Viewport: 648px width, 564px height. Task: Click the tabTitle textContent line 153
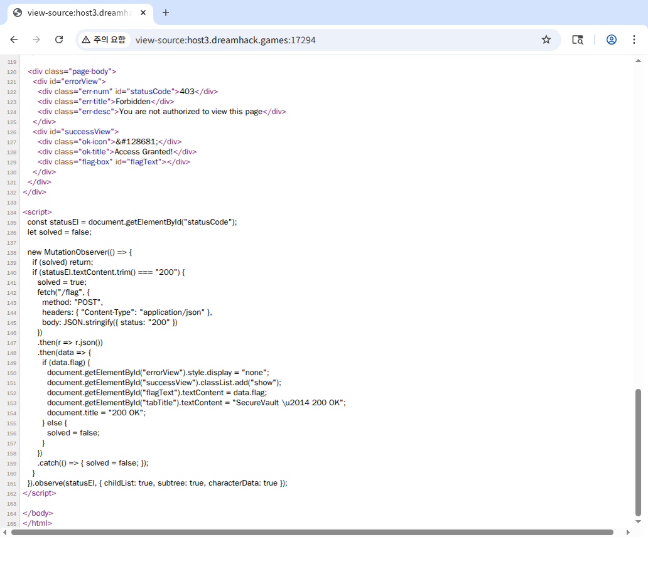[x=197, y=403]
